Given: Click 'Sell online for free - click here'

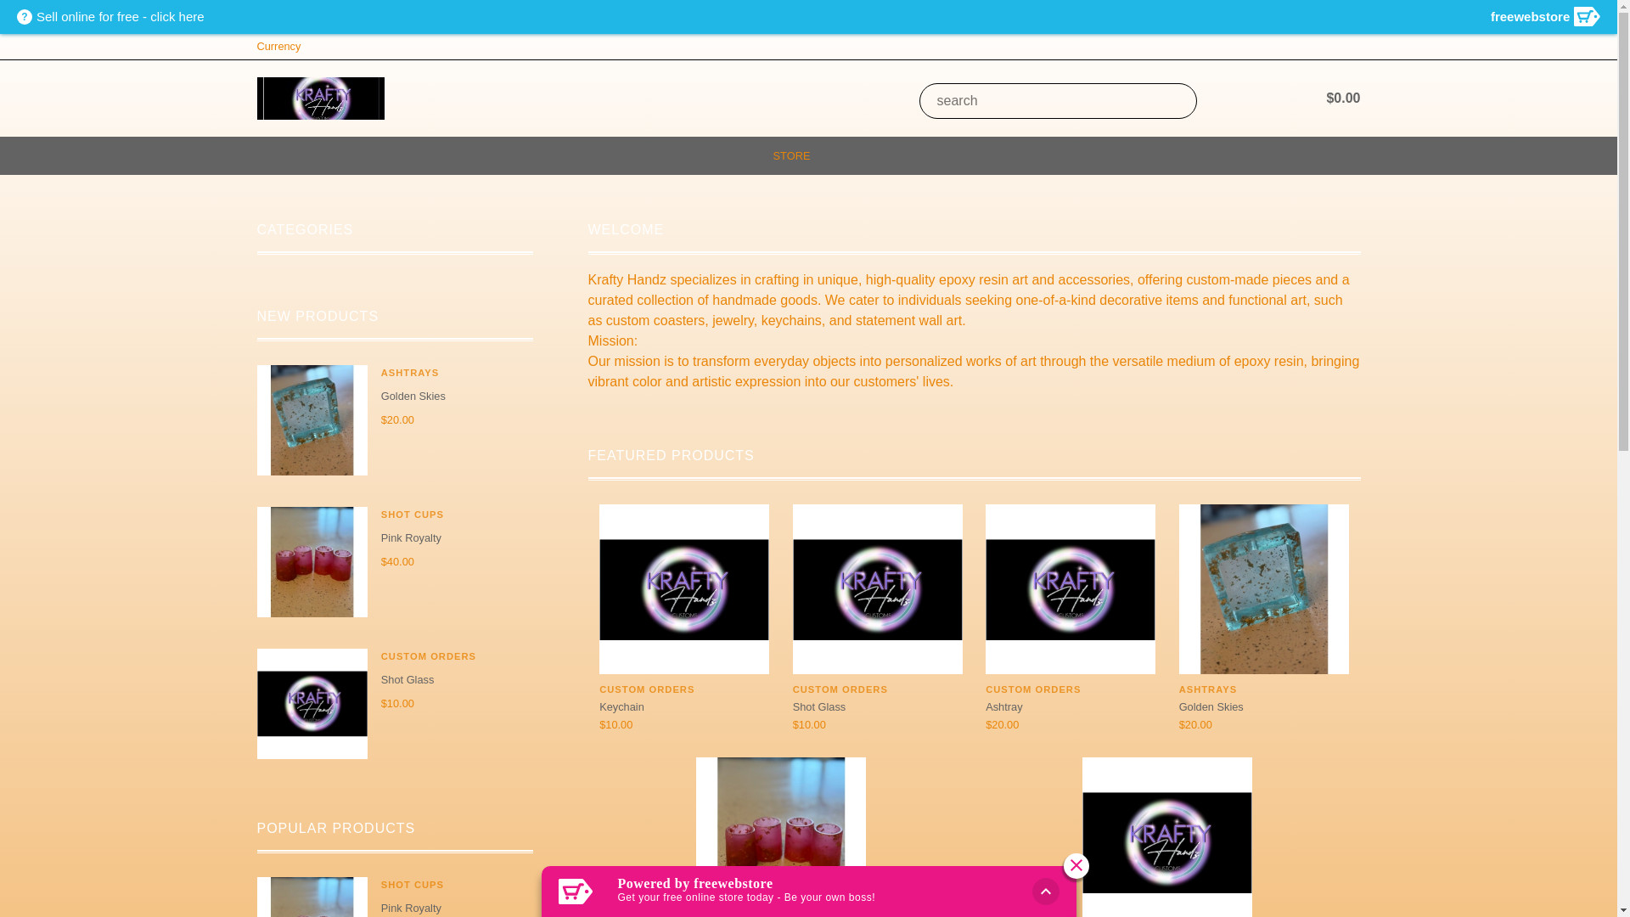Looking at the screenshot, I should pyautogui.click(x=120, y=17).
